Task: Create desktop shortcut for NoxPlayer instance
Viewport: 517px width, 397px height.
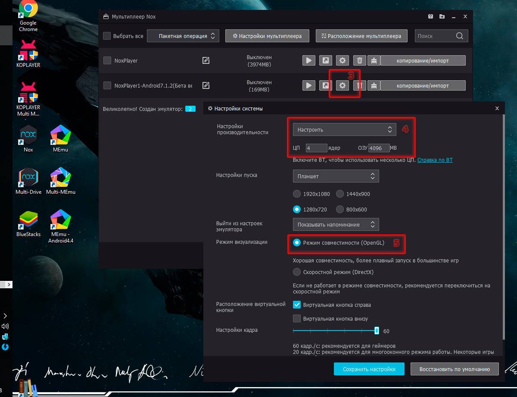Action: point(325,61)
